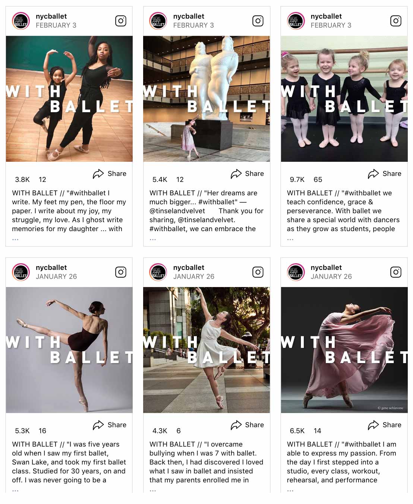Open Instagram icon on the white dress post

point(258,272)
